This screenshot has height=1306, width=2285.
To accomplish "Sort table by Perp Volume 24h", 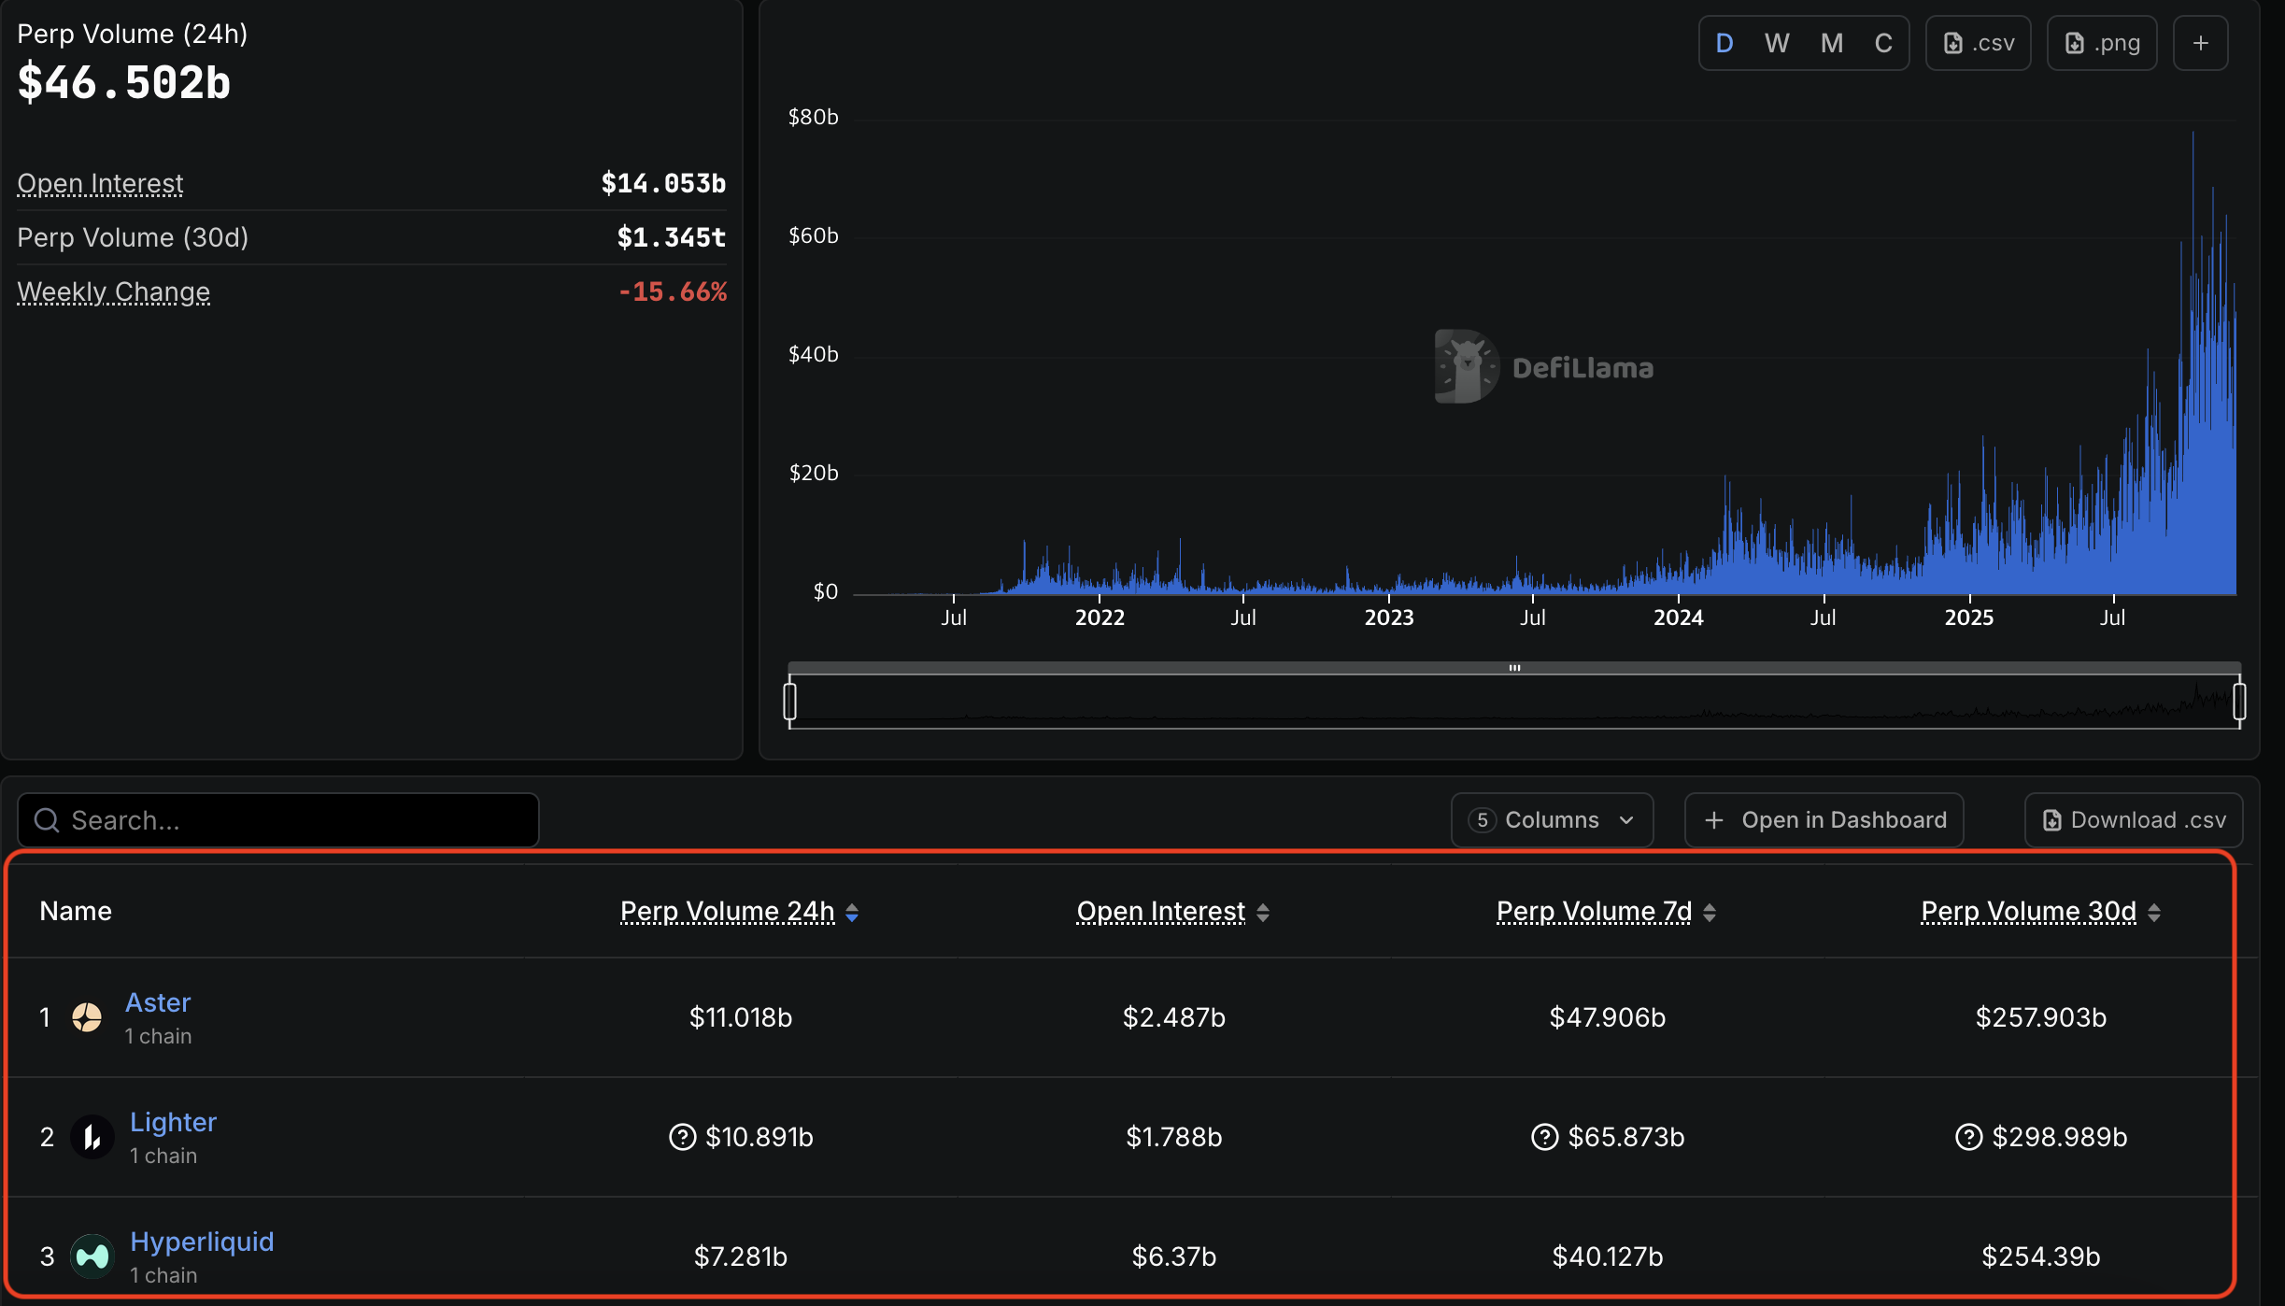I will [x=738, y=912].
